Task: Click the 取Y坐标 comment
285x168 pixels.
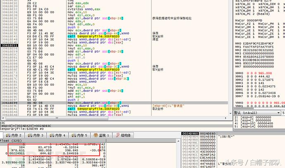Action: (158, 70)
